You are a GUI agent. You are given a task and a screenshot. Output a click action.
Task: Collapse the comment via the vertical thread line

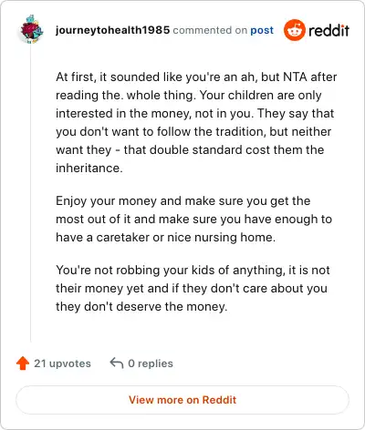point(31,194)
